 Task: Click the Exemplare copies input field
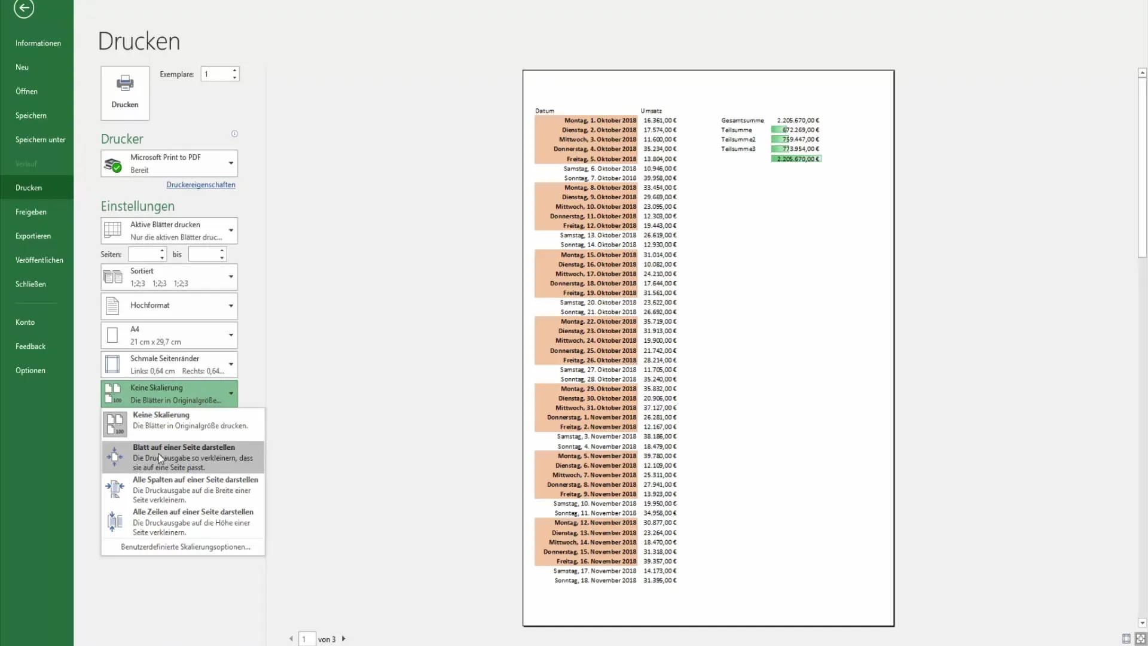(216, 74)
